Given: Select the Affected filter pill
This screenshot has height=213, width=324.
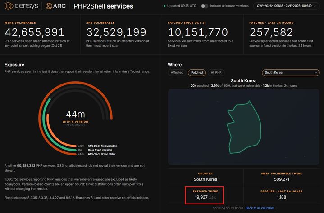Looking at the screenshot, I should click(x=177, y=72).
